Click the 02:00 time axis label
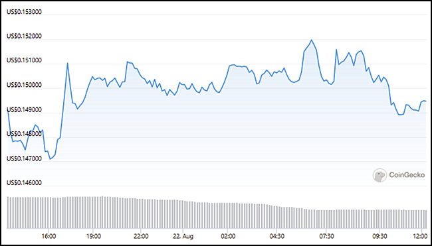432x246 pixels. coord(227,236)
